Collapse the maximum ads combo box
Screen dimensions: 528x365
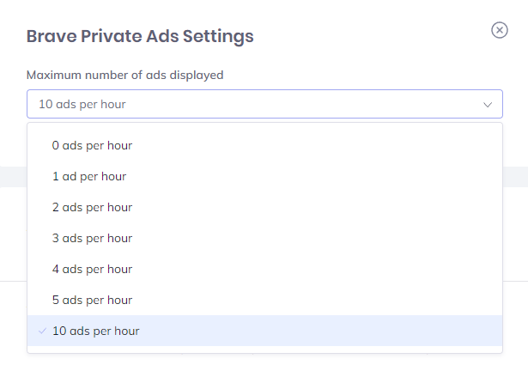tap(264, 104)
